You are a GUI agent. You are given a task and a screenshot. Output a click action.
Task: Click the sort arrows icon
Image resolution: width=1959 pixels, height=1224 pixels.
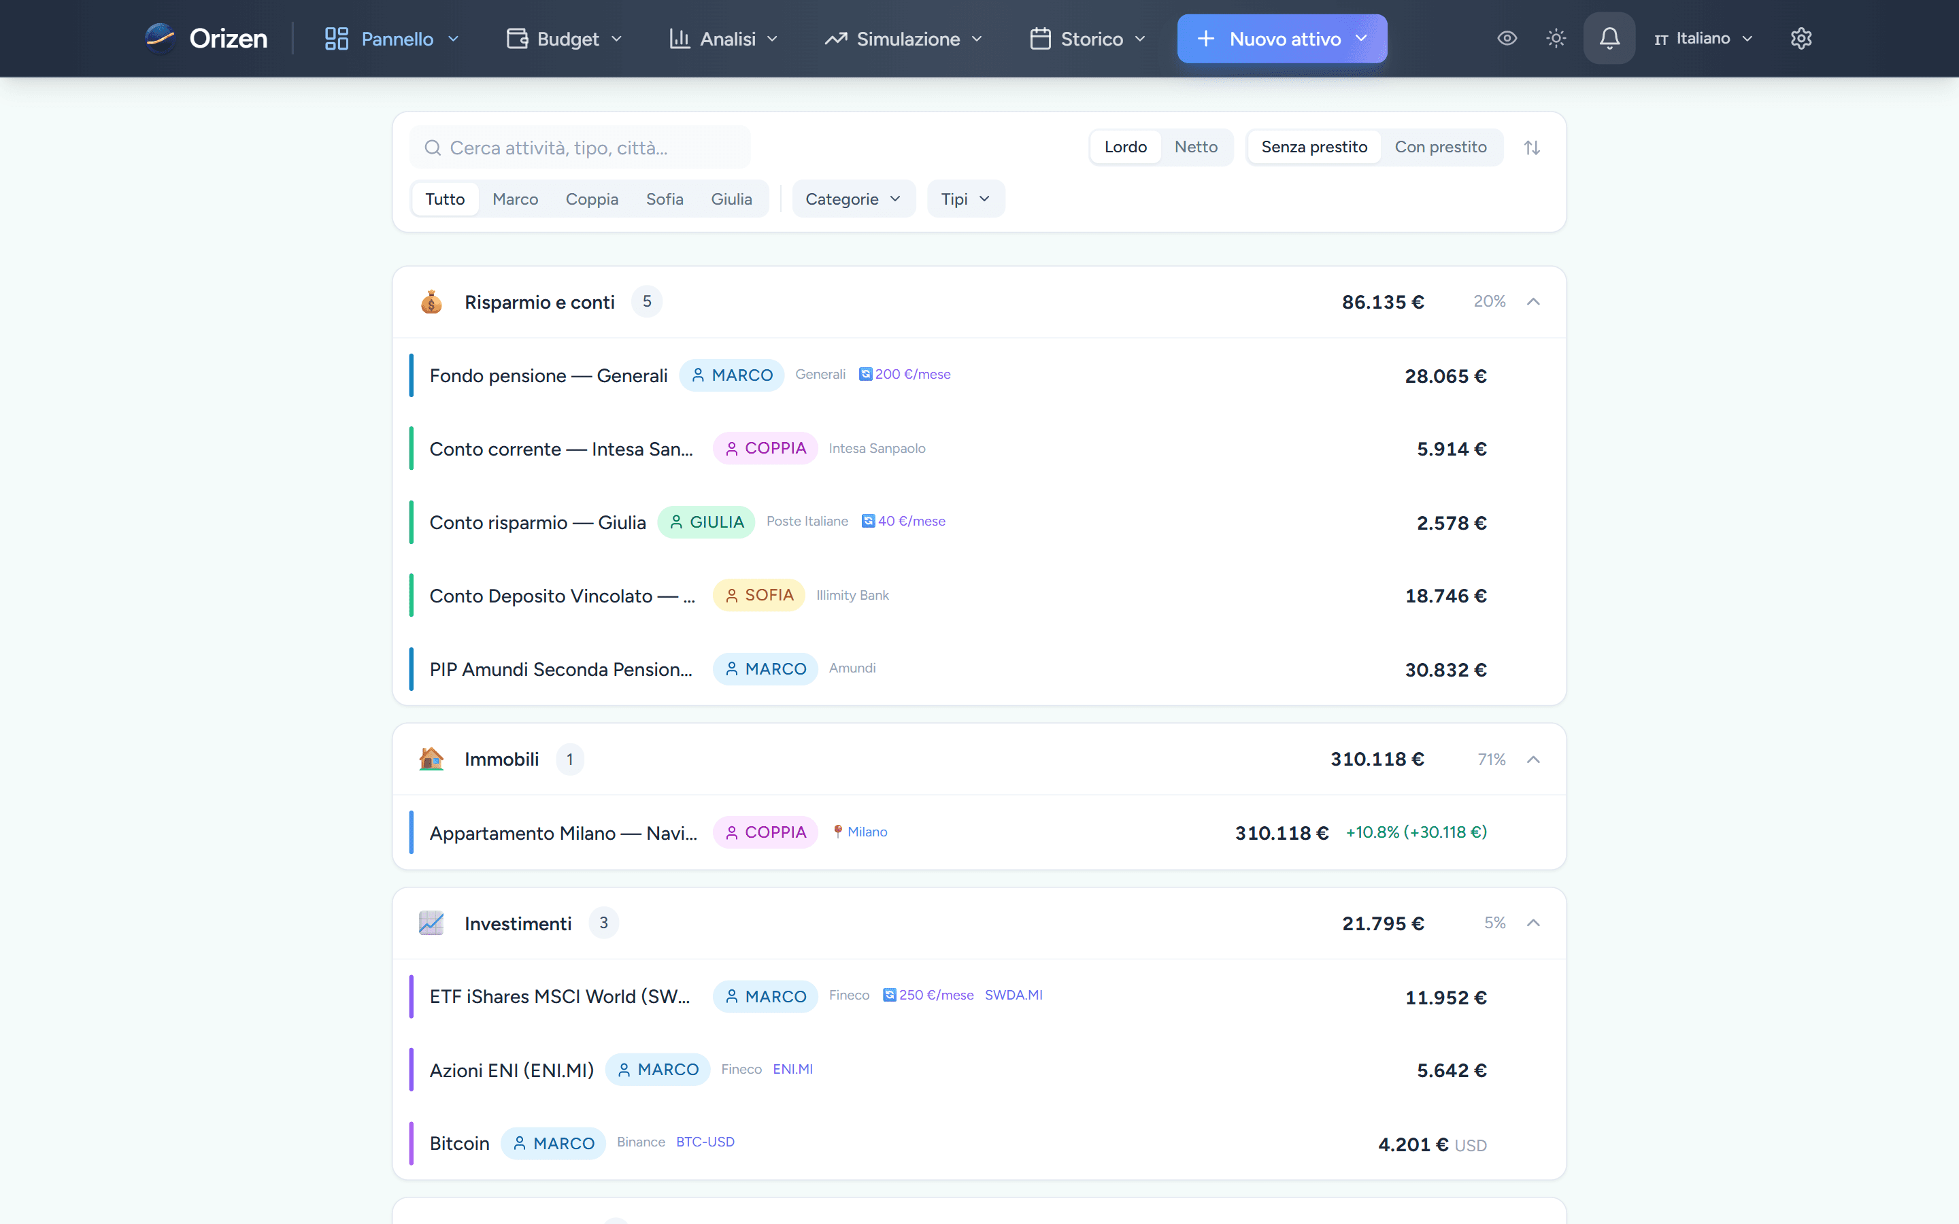coord(1532,148)
